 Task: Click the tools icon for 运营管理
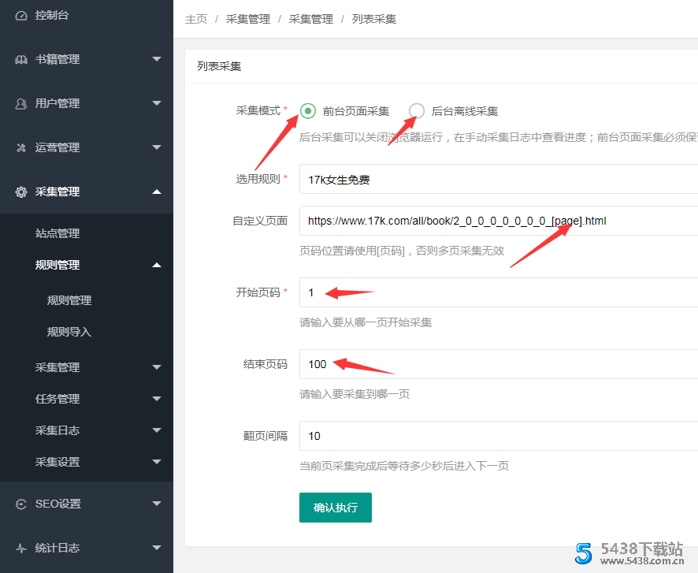[x=21, y=147]
